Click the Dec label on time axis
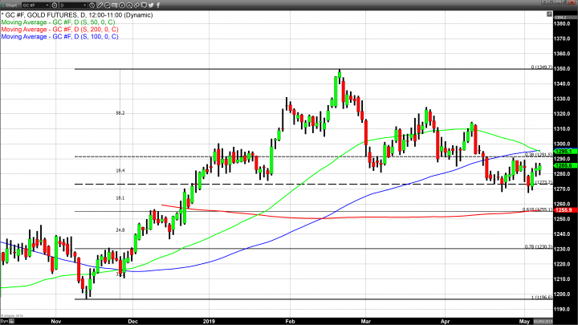 [133, 321]
